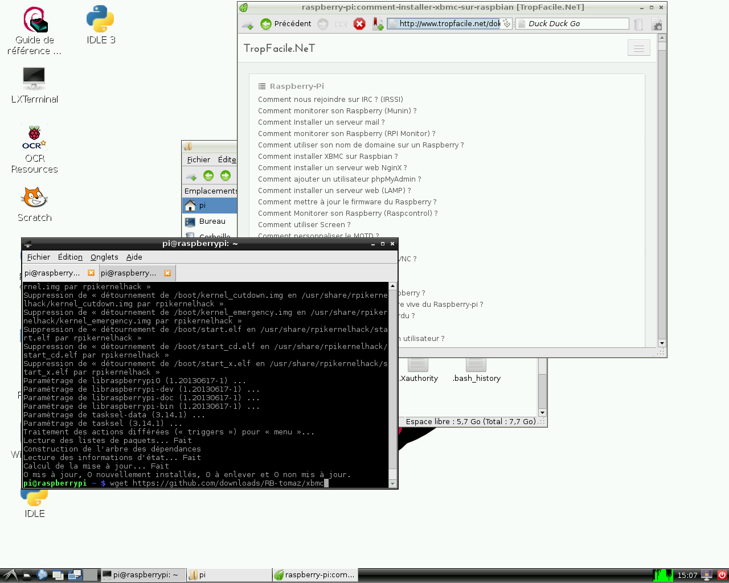This screenshot has height=583, width=729.
Task: Open the LXDE start menu
Action: [10, 575]
